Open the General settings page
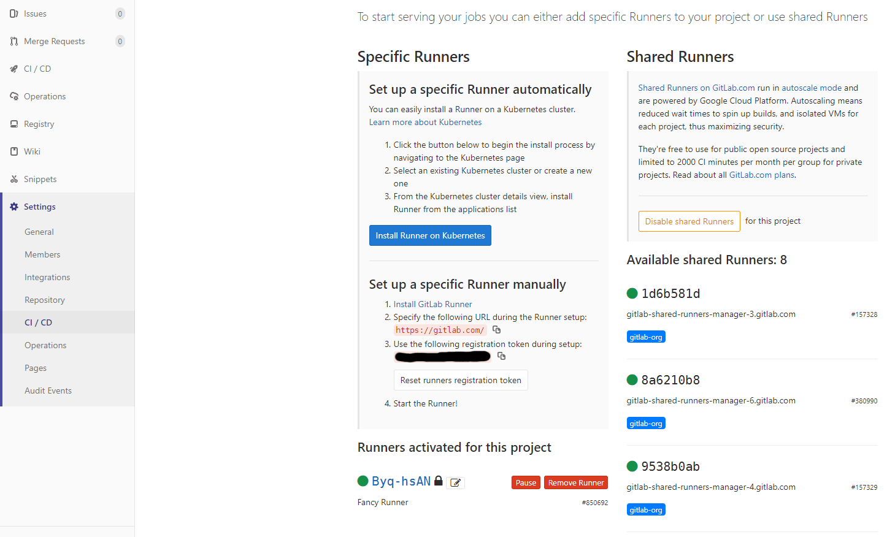 coord(39,232)
